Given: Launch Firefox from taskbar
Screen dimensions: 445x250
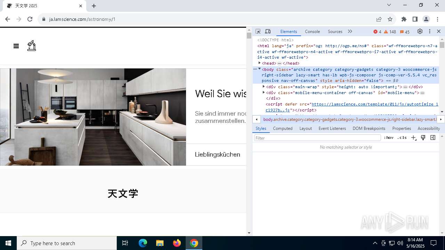Looking at the screenshot, I should [x=177, y=243].
